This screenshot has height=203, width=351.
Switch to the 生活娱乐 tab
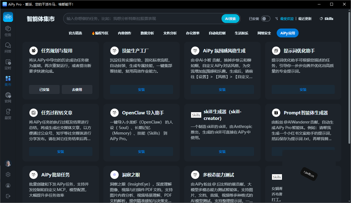241,33
